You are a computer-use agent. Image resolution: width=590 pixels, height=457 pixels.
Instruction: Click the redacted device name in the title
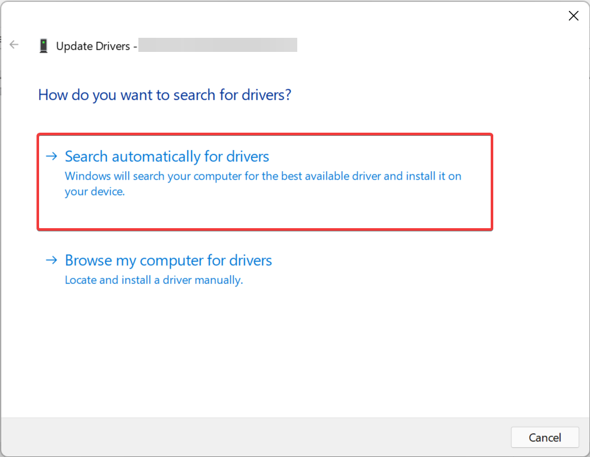[x=218, y=45]
